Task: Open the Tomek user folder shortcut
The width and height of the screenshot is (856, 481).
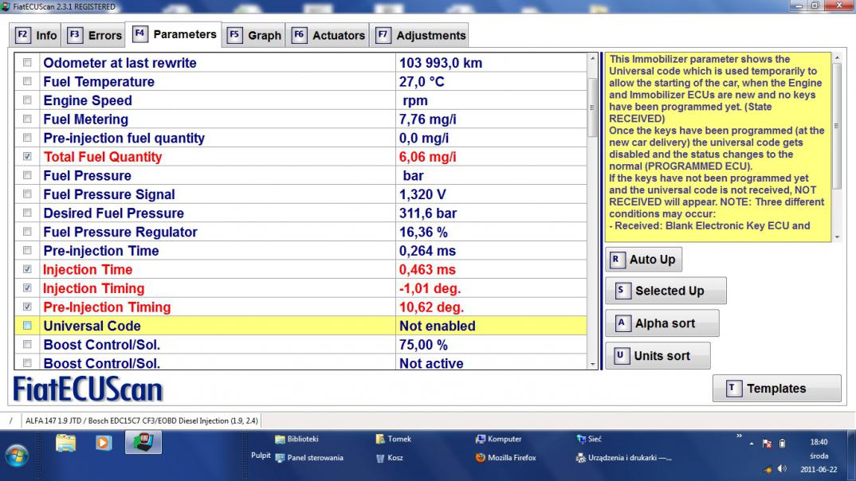Action: pyautogui.click(x=394, y=439)
